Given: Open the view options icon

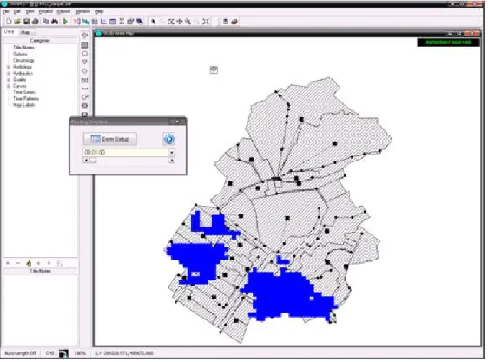Looking at the screenshot, I should (x=130, y=22).
